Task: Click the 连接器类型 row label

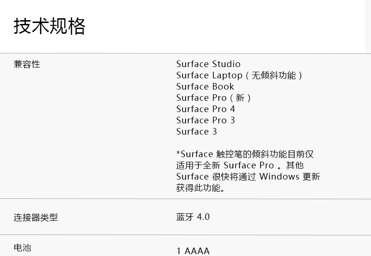Action: [x=36, y=217]
